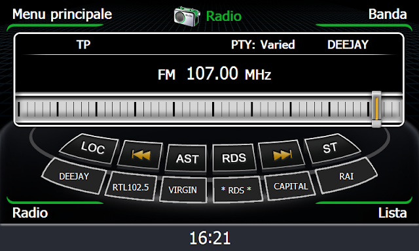Open the Lista station list
Screen dimensions: 419x251
coord(392,213)
